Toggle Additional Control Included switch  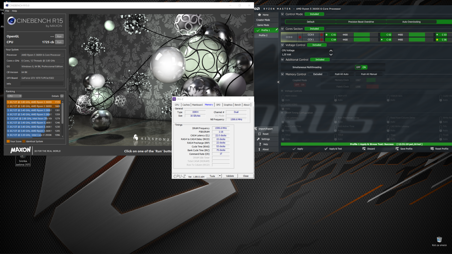(320, 60)
